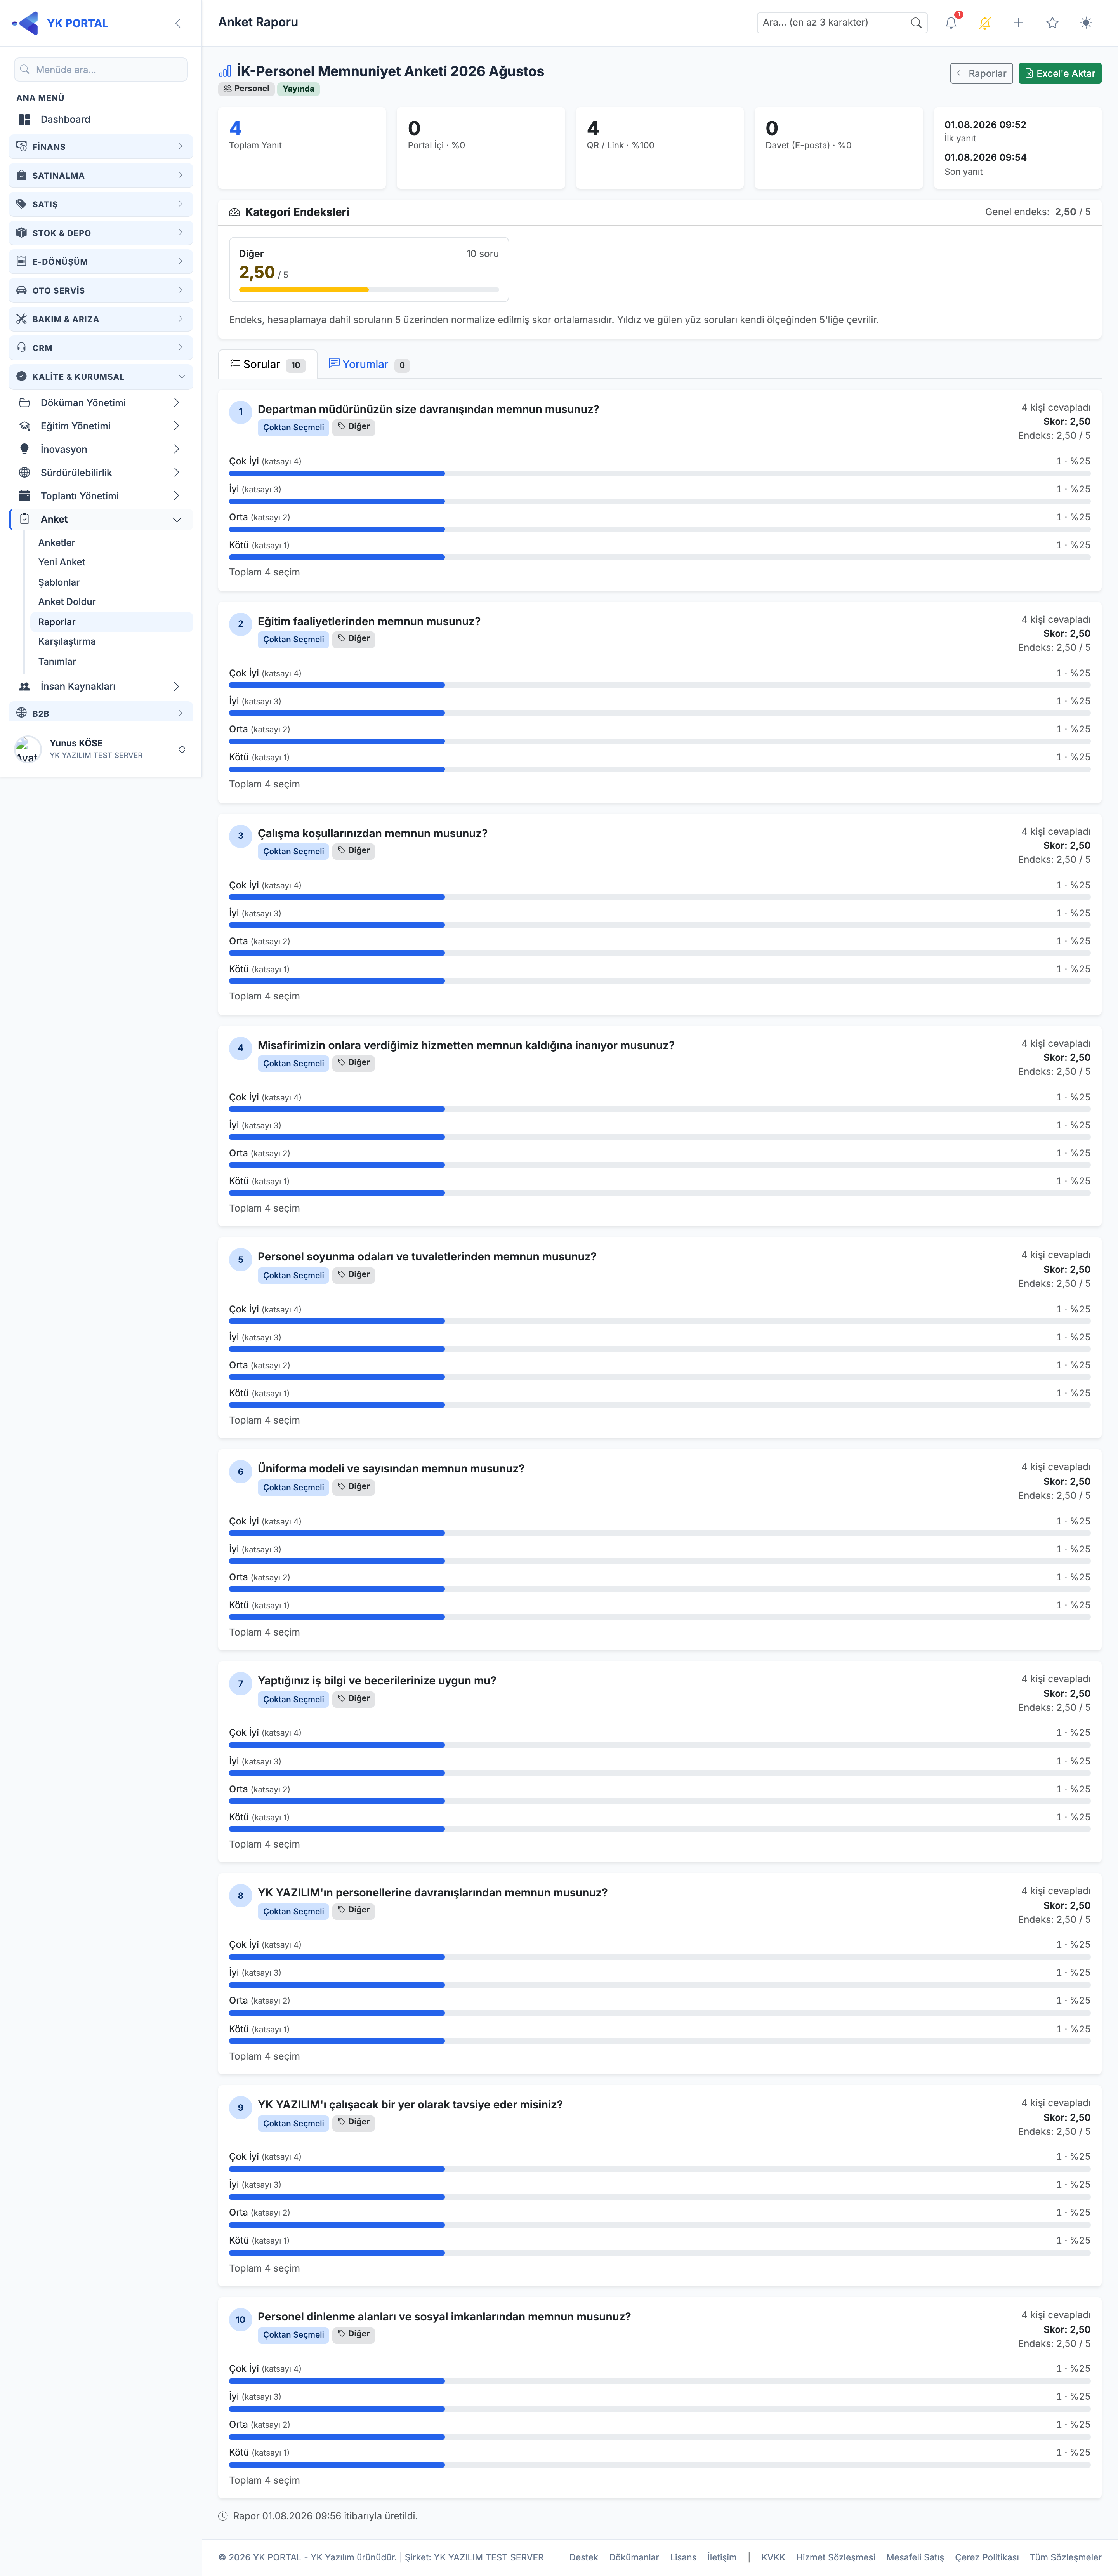Click the Eğitim Yönetimi graduation cap icon
This screenshot has width=1118, height=2576.
click(24, 426)
